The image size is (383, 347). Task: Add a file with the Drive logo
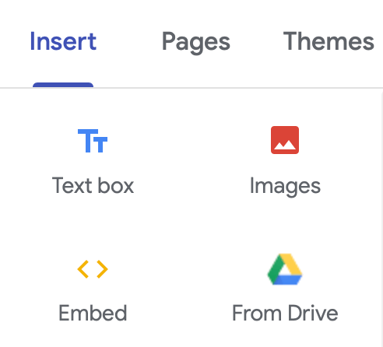click(285, 269)
